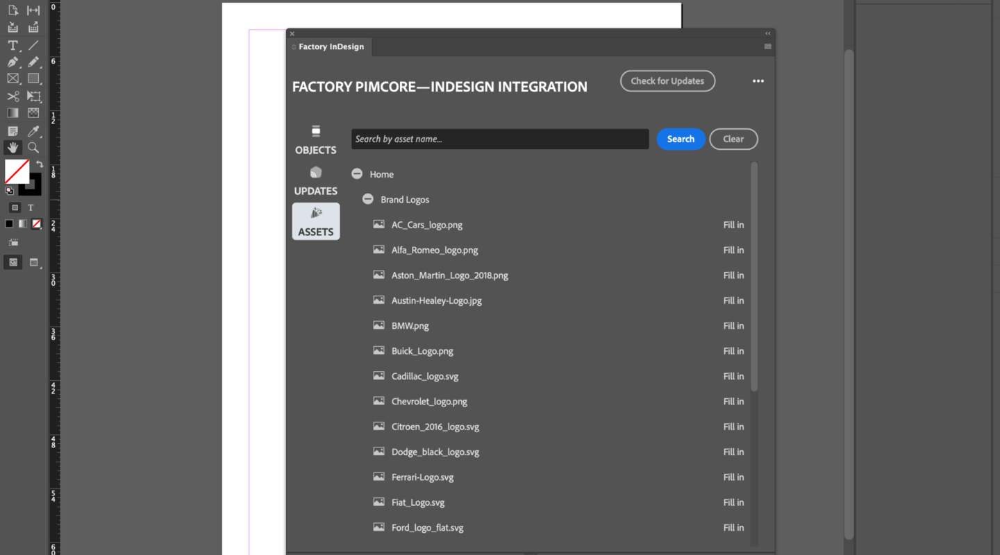
Task: Collapse the Brand Logos folder
Action: (x=368, y=199)
